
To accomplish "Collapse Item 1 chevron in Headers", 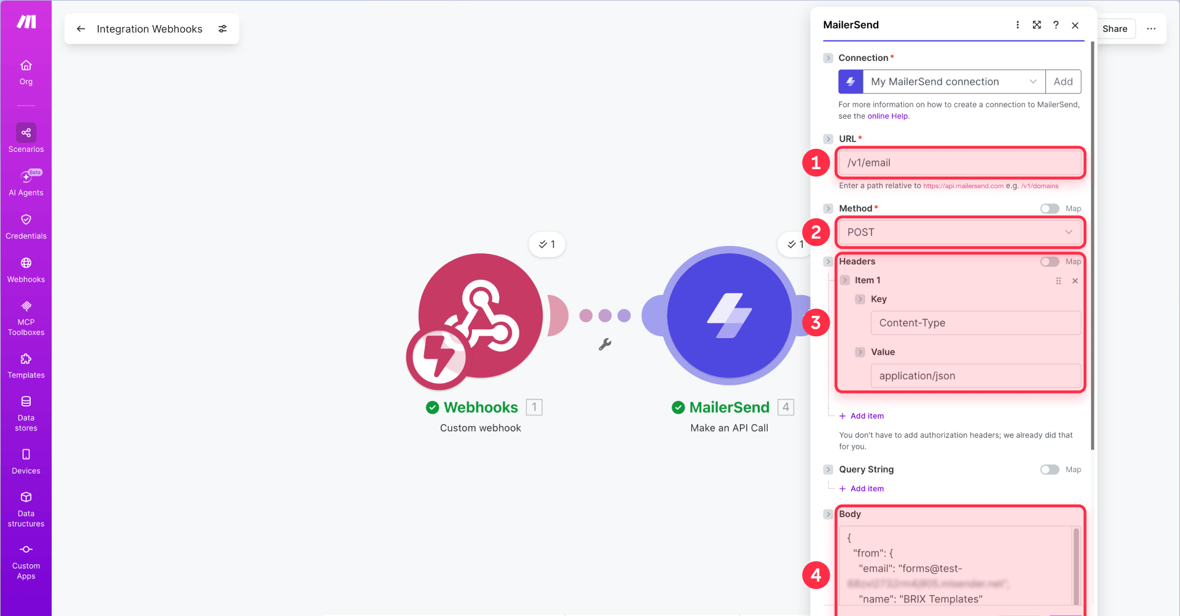I will click(x=845, y=280).
